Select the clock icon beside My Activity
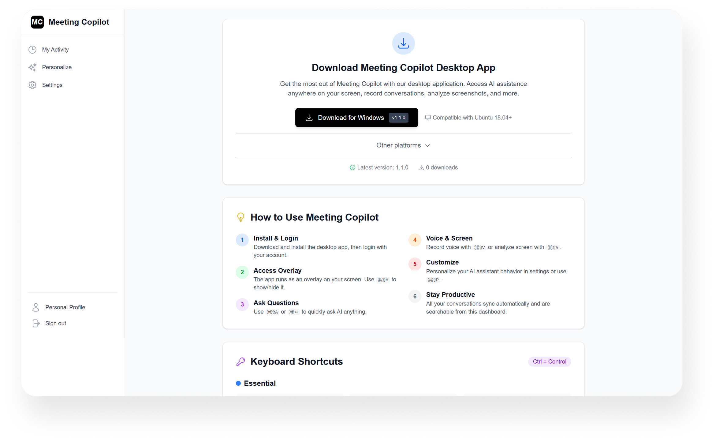 (32, 49)
